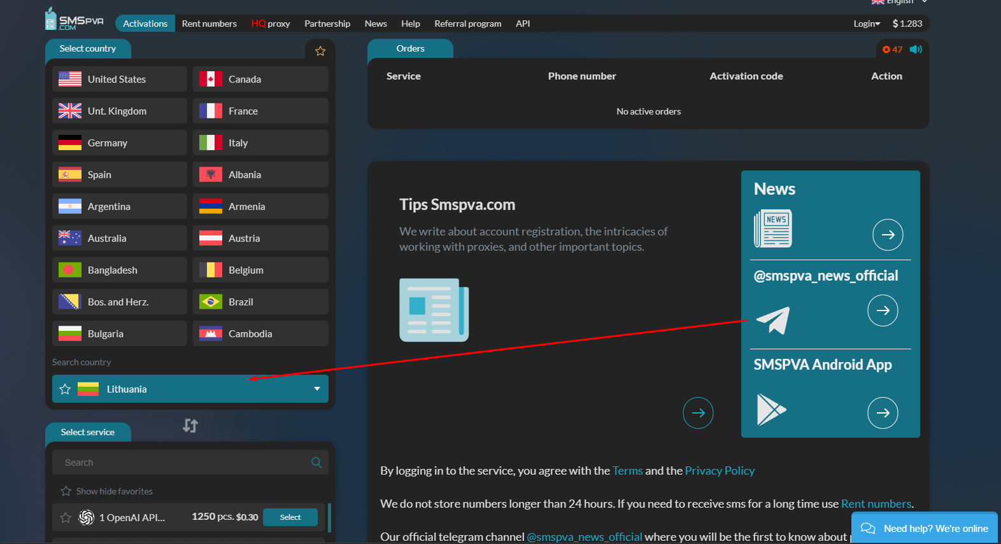Screen dimensions: 1001x544
Task: Toggle Show hide favorites star
Action: 66,491
